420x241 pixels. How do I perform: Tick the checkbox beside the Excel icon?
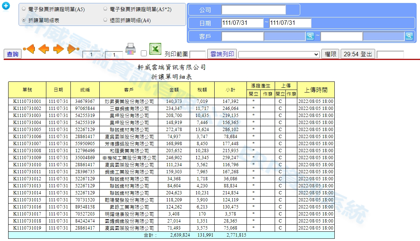144,53
